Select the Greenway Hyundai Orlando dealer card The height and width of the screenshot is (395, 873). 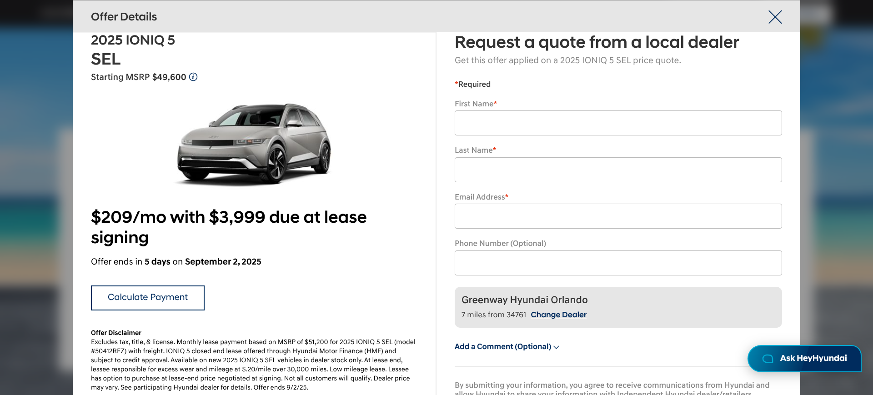click(x=618, y=307)
